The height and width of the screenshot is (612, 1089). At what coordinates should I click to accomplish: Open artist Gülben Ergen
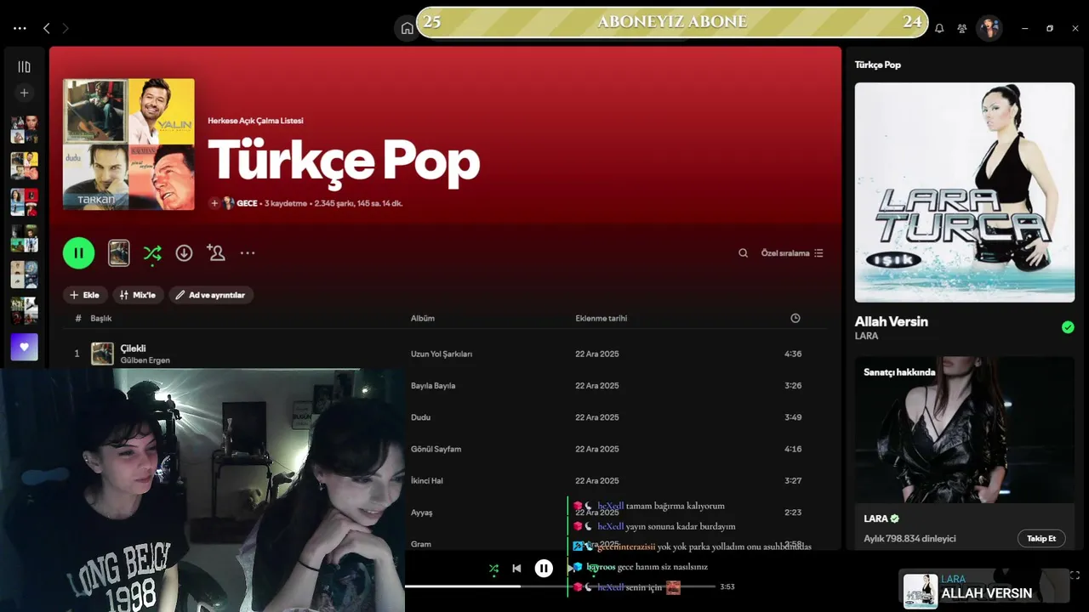pyautogui.click(x=145, y=360)
